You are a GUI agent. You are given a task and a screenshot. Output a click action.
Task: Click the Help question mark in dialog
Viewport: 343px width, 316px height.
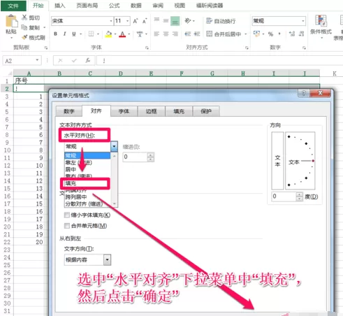tap(304, 94)
